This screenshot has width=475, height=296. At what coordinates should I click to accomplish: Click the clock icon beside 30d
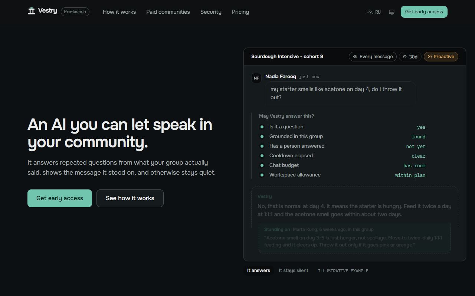(405, 57)
